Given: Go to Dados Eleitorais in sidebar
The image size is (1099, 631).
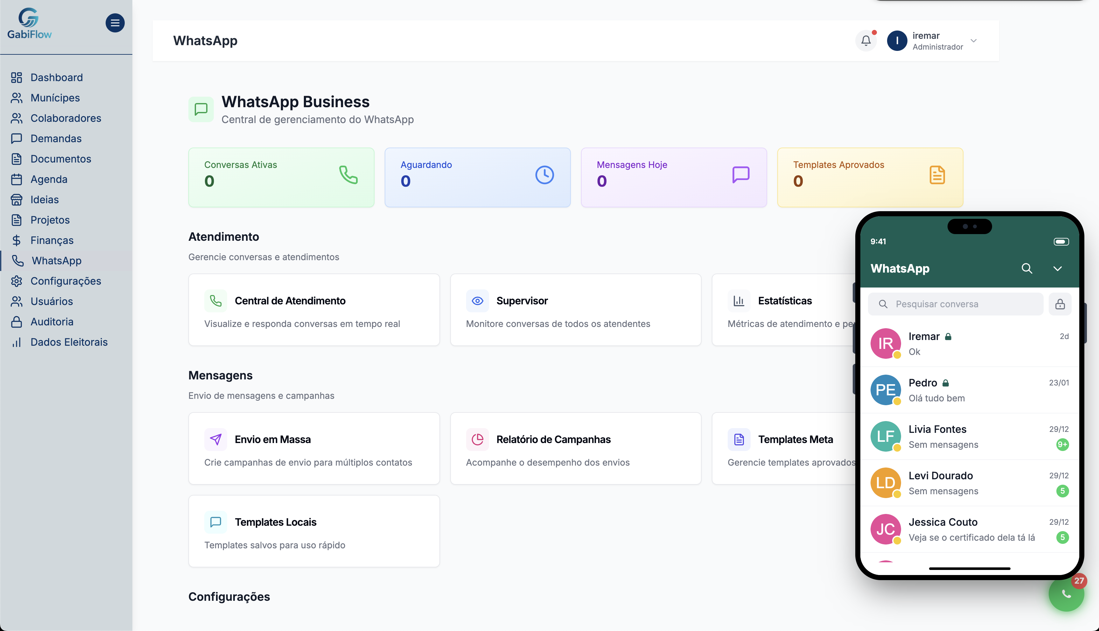Looking at the screenshot, I should [69, 342].
